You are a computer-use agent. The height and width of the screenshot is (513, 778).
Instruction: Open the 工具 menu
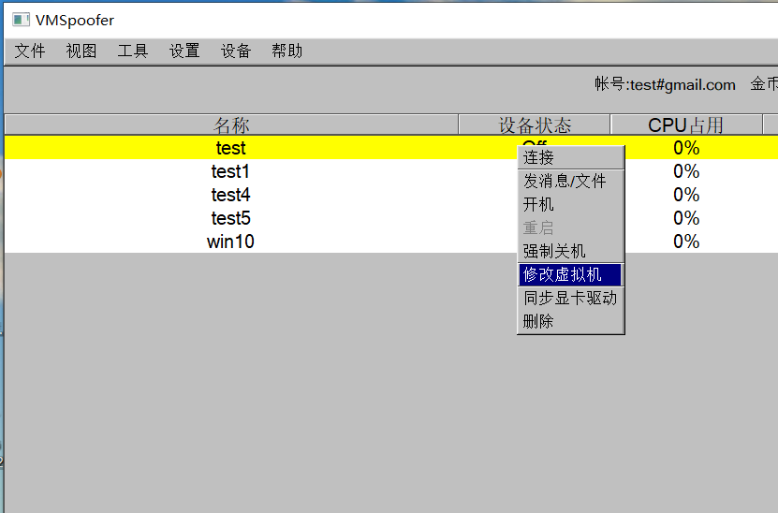[x=133, y=51]
